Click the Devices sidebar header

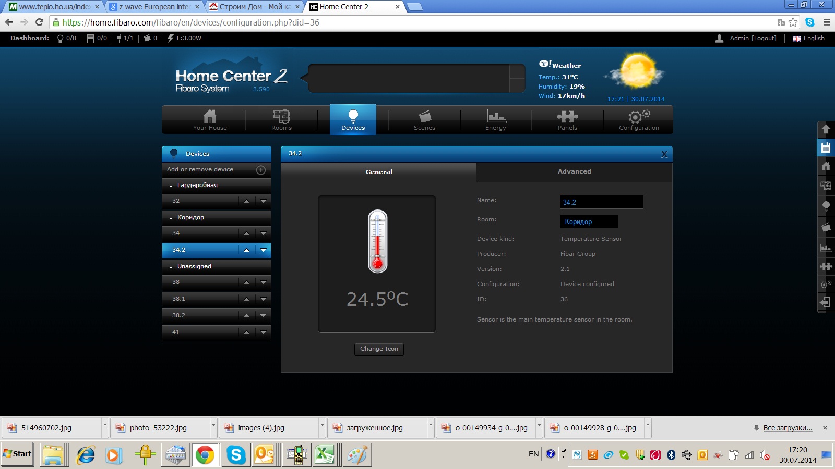click(x=216, y=154)
